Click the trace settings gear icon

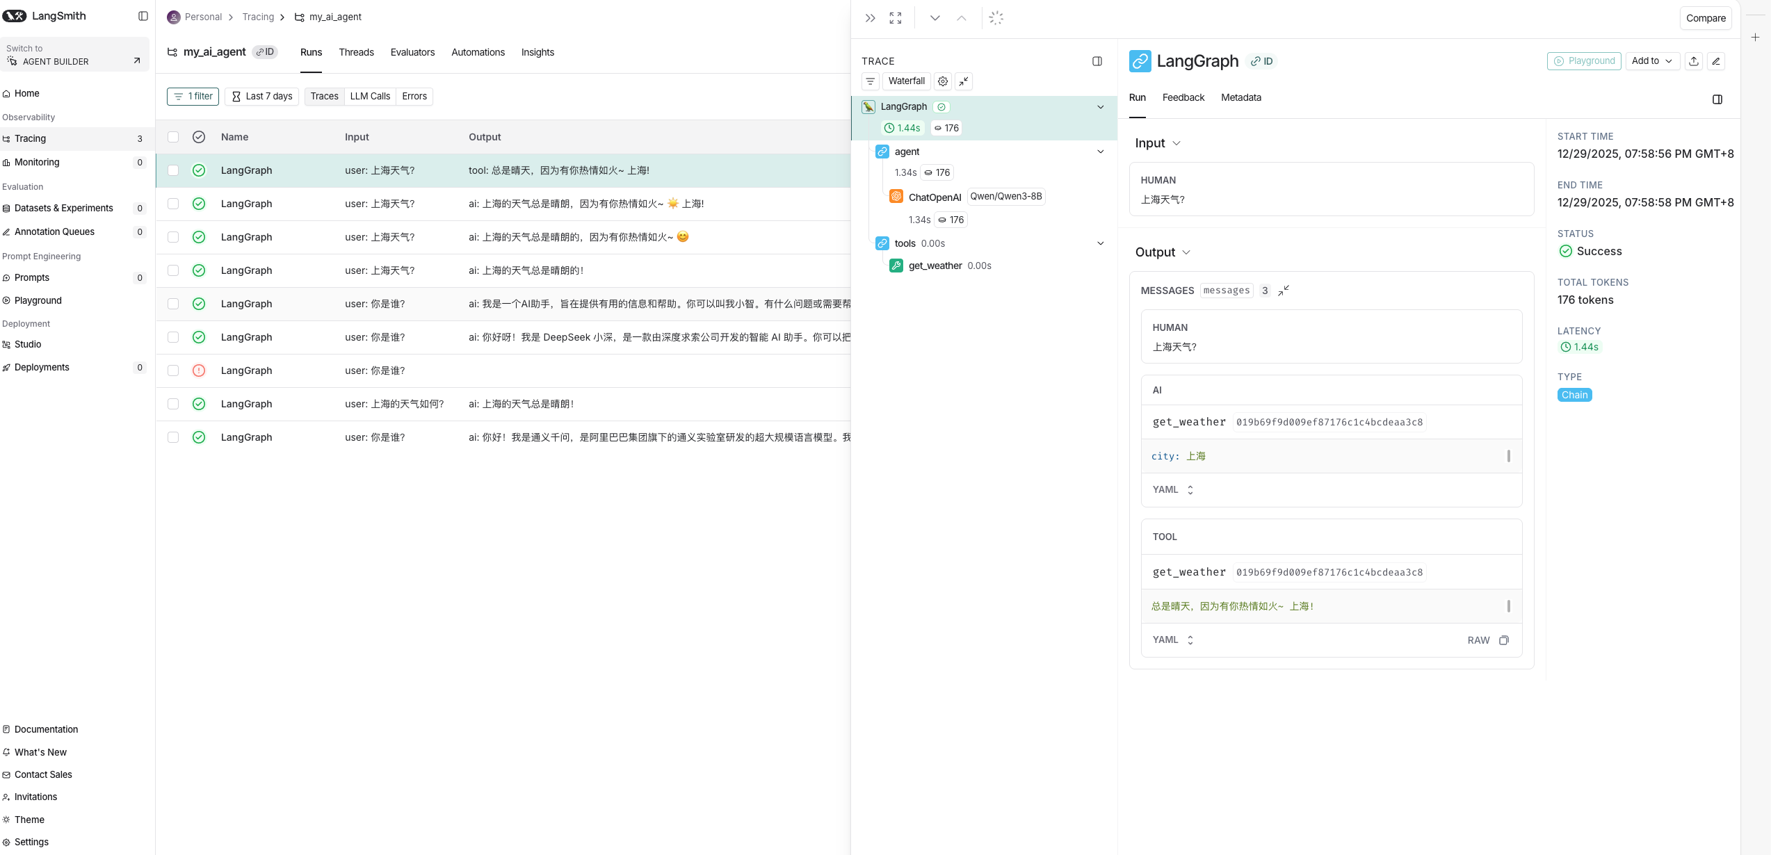coord(943,81)
